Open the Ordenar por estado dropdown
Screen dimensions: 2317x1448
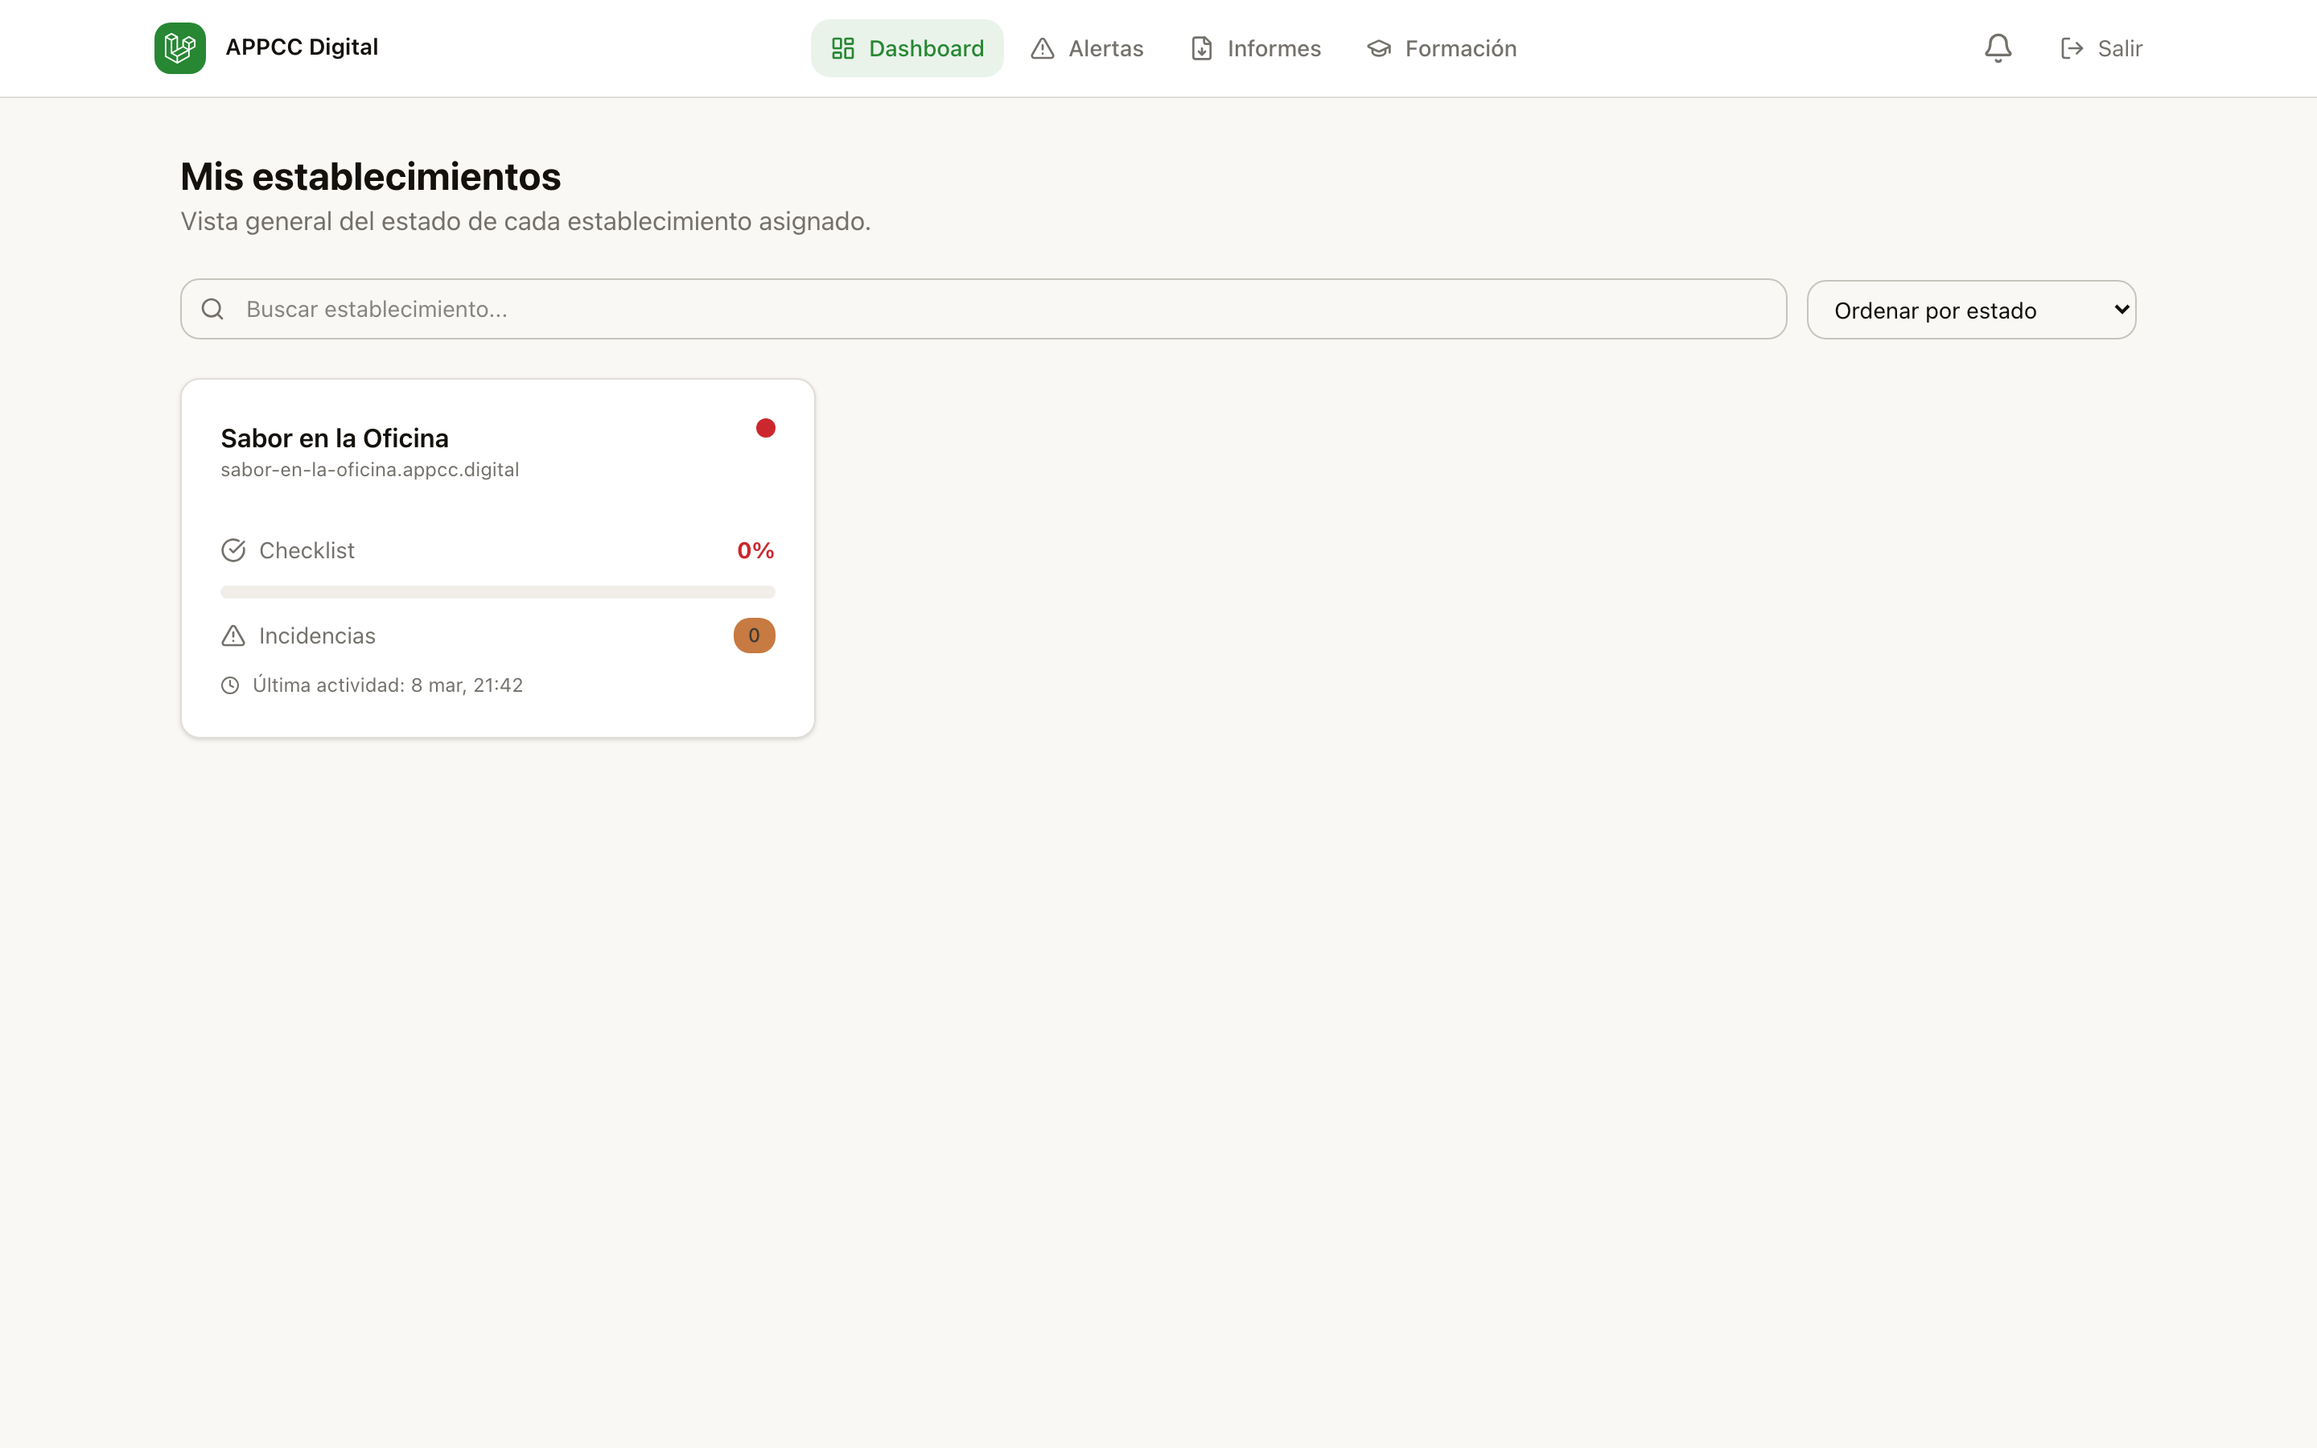1970,310
